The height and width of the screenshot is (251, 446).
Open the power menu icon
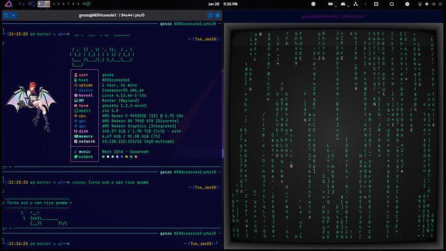point(440,4)
